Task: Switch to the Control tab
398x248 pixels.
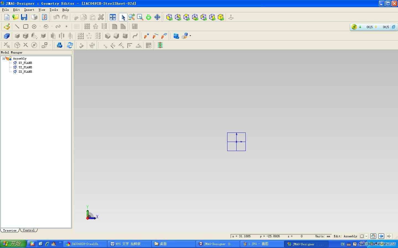Action: click(29, 230)
